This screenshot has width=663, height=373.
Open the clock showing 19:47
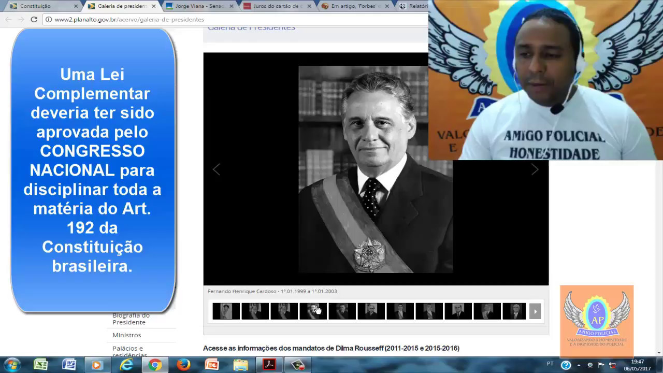point(638,365)
